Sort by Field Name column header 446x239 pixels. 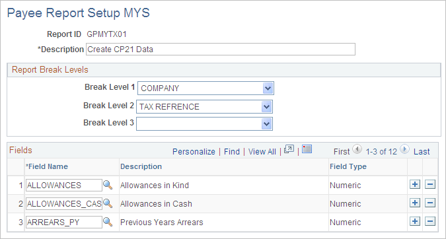point(47,166)
